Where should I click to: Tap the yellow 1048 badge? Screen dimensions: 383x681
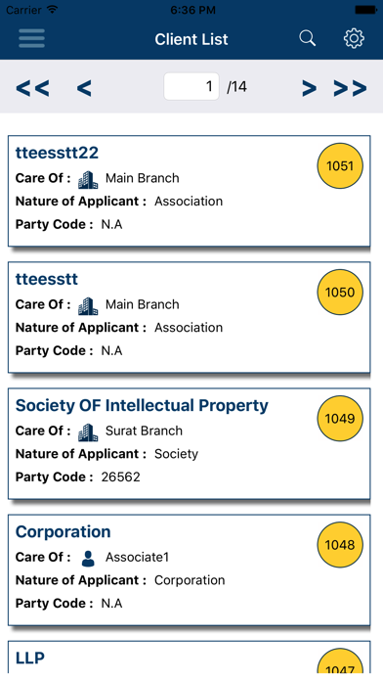pos(340,545)
